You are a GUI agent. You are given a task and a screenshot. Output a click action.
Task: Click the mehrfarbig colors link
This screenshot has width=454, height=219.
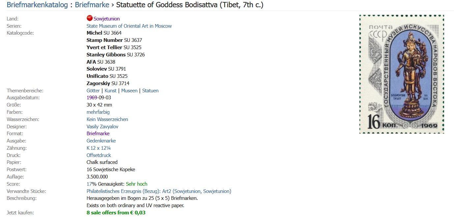(98, 112)
